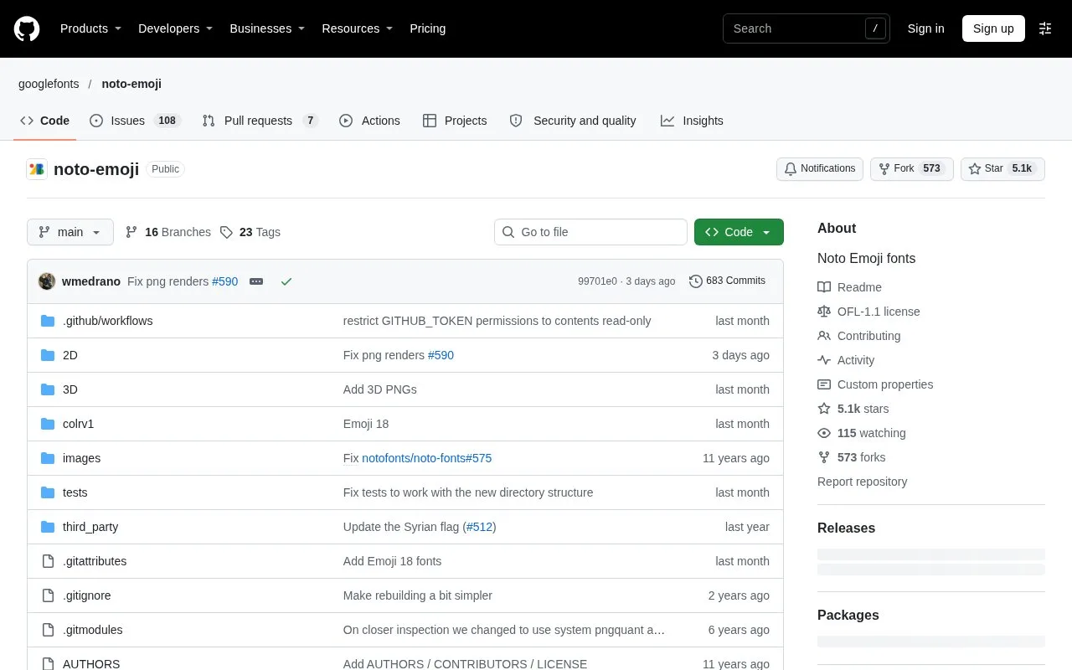Click the 3D folder icon
The width and height of the screenshot is (1072, 670).
[x=48, y=389]
